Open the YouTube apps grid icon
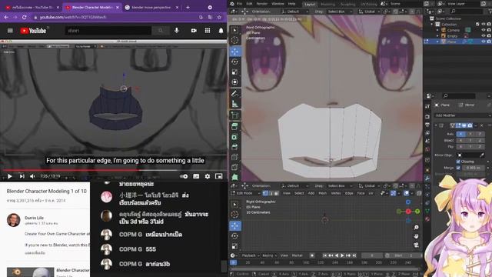This screenshot has width=492, height=277. [208, 31]
